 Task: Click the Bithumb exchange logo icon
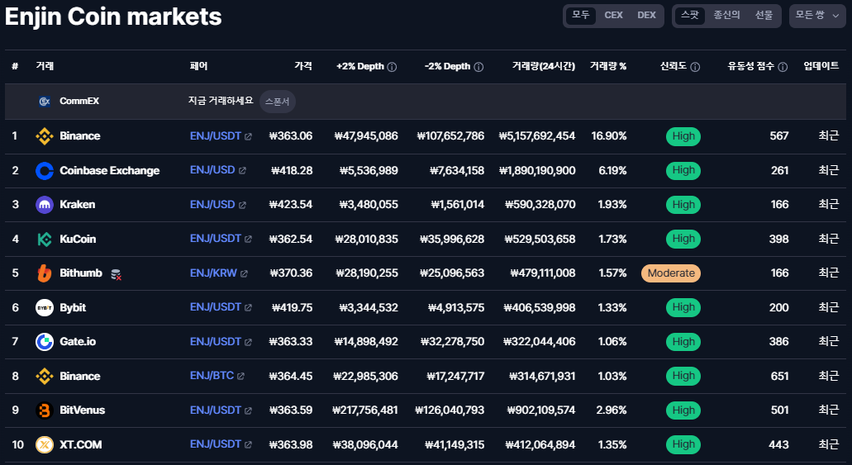click(45, 273)
